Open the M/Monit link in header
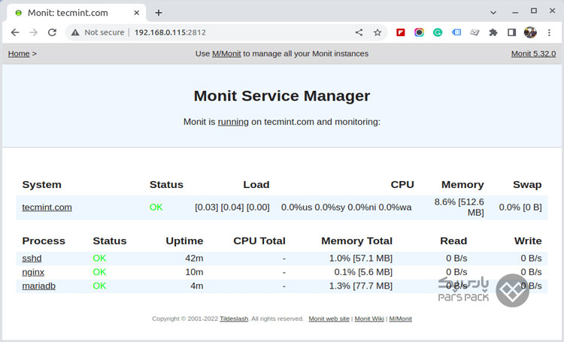Screen dimensions: 564x342 click(226, 53)
